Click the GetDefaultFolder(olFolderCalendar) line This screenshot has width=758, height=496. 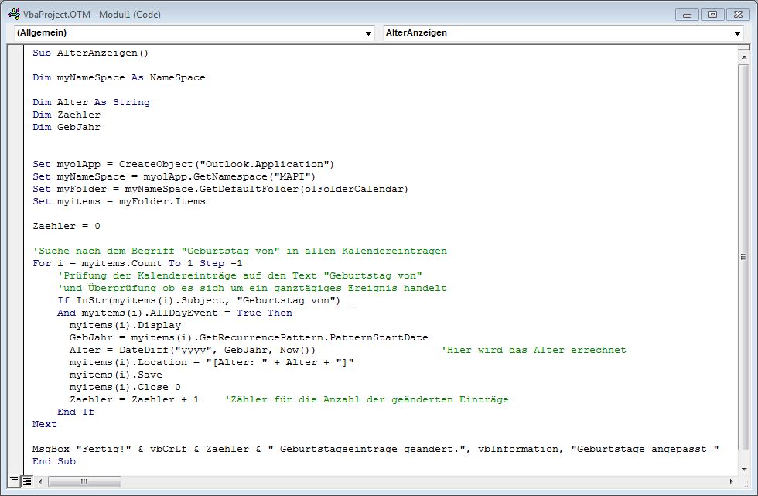(220, 189)
